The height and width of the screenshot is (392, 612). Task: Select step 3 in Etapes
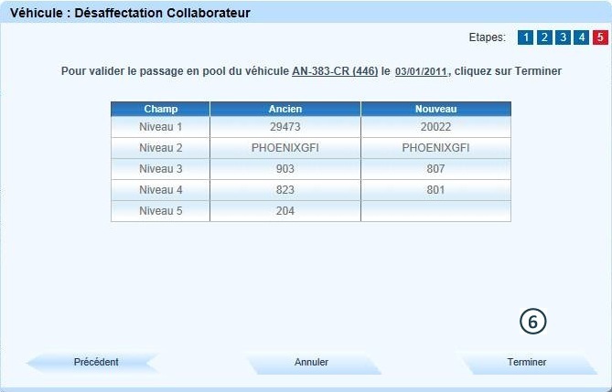[563, 37]
